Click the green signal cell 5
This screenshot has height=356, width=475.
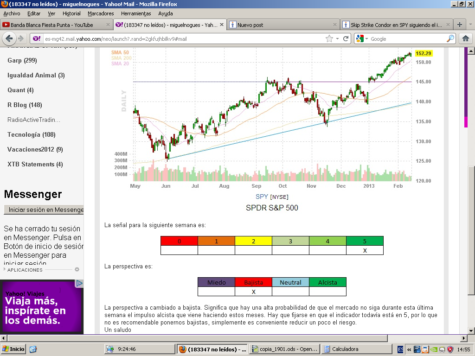tap(365, 241)
